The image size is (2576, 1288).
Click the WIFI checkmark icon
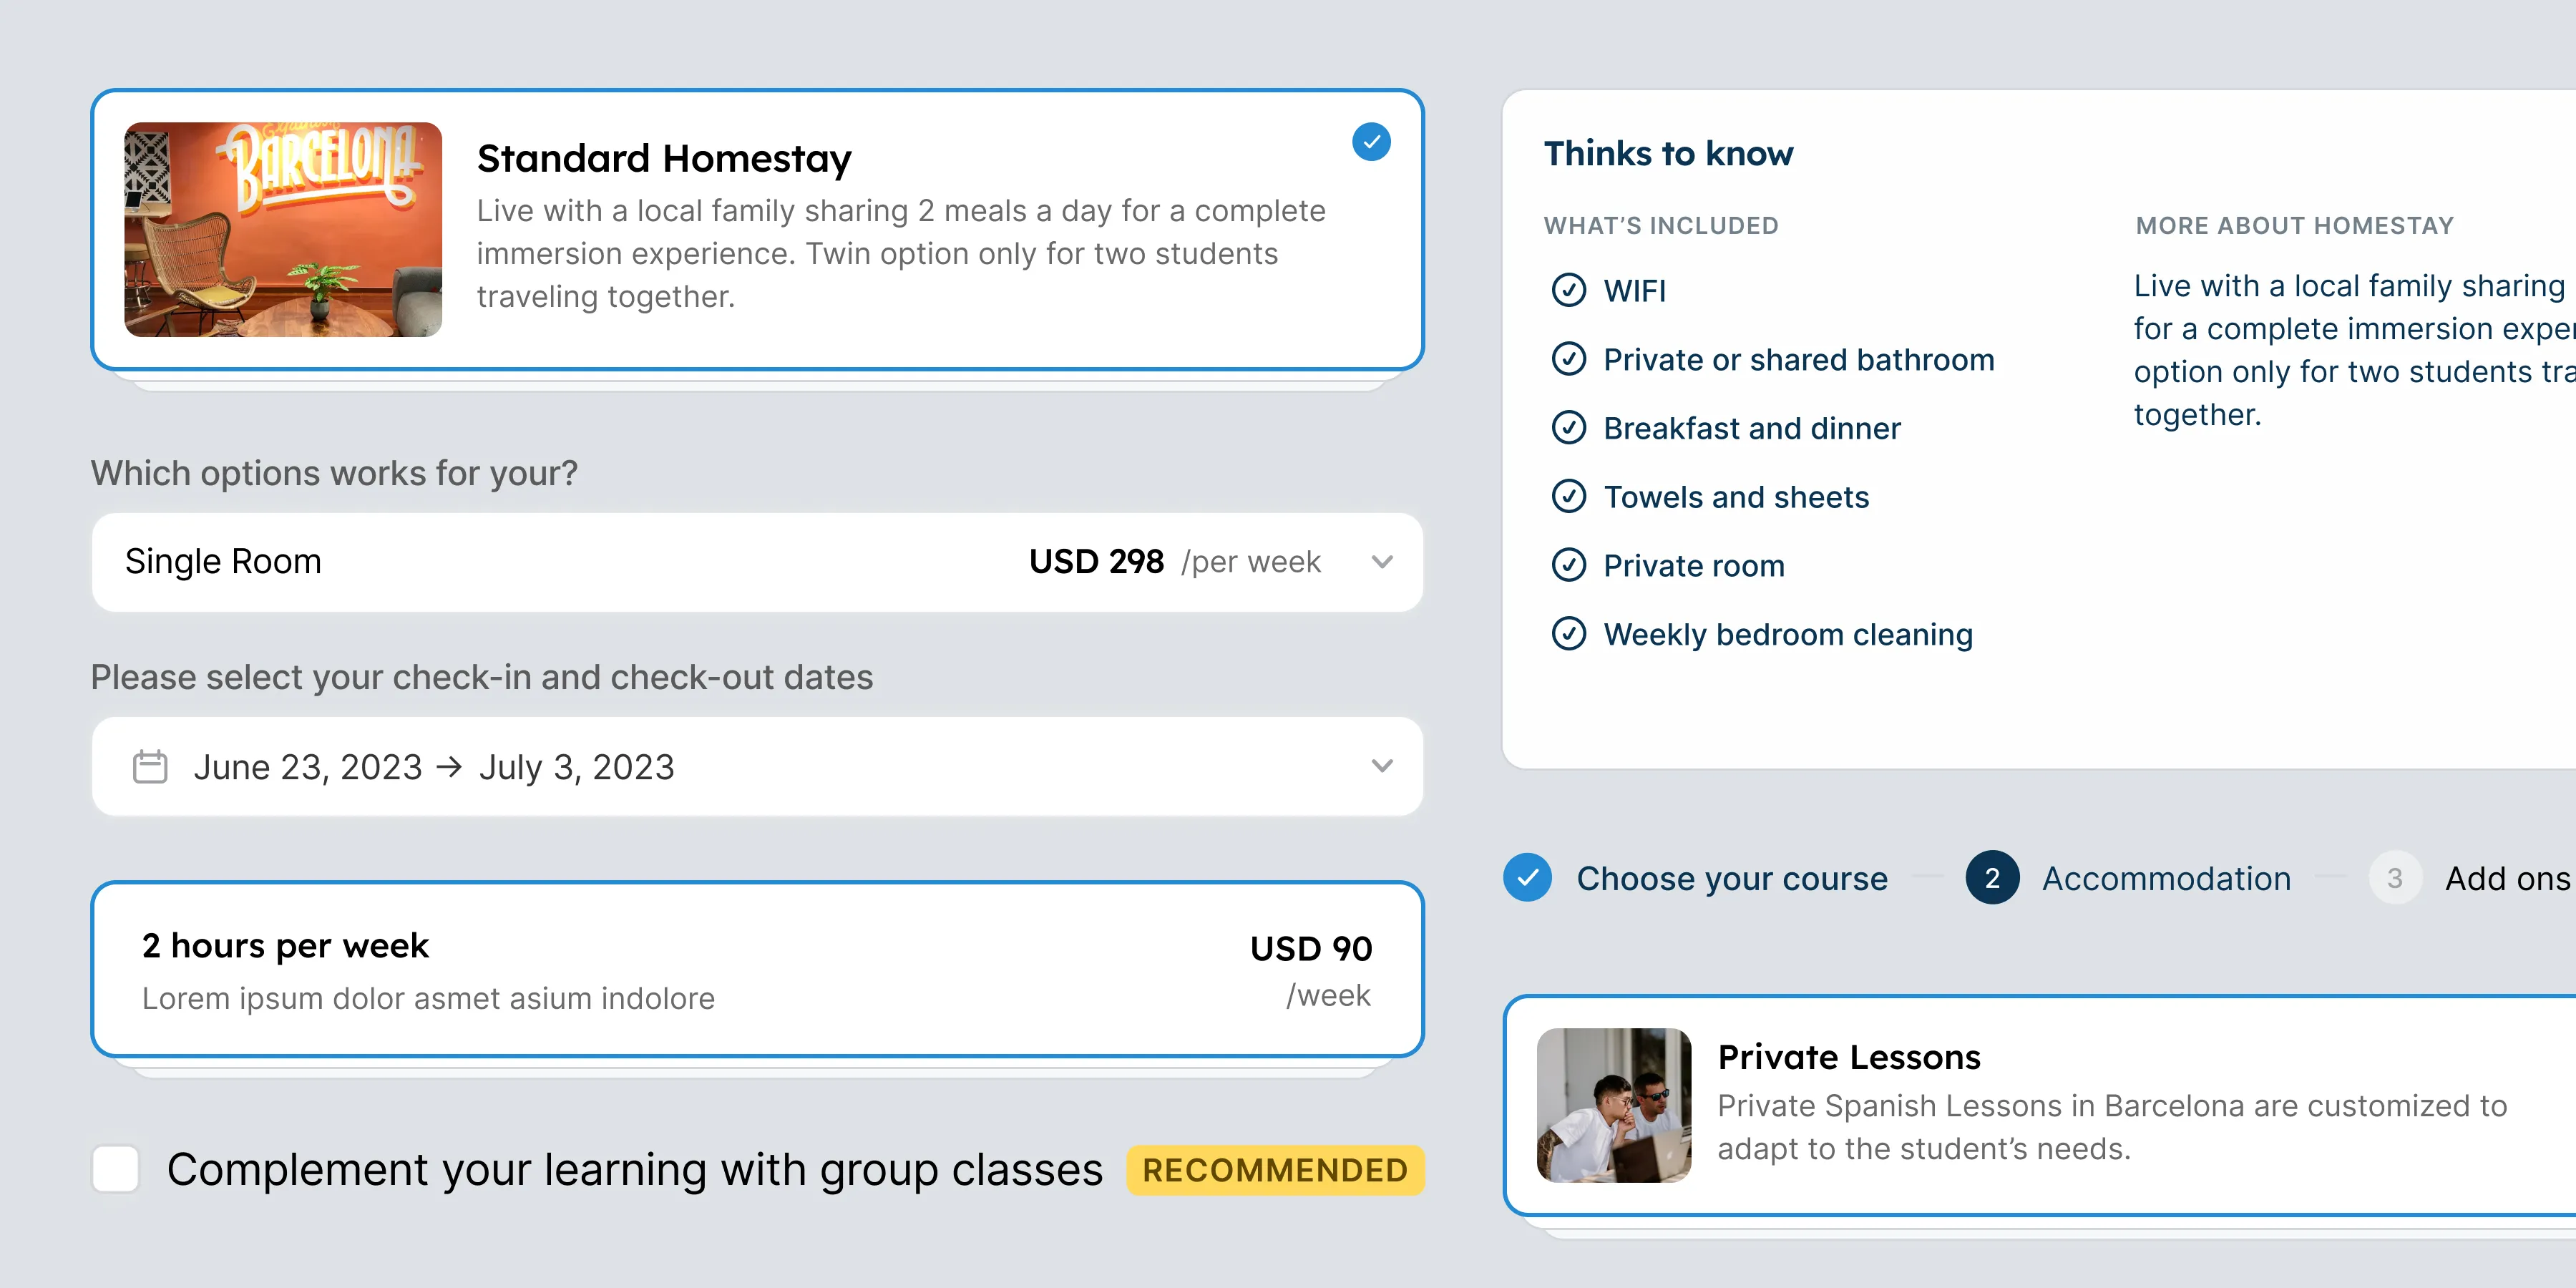tap(1568, 290)
